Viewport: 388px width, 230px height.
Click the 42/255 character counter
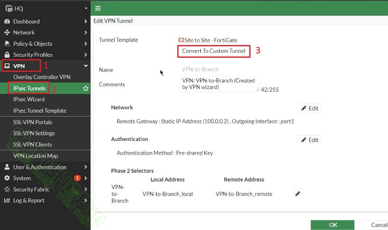click(x=270, y=89)
